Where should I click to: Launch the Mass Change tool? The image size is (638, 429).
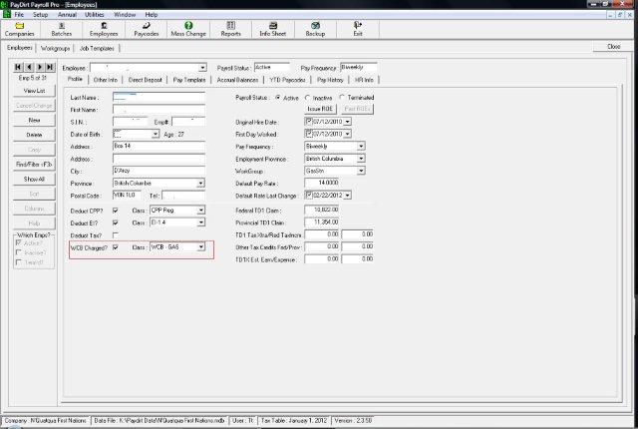point(188,29)
